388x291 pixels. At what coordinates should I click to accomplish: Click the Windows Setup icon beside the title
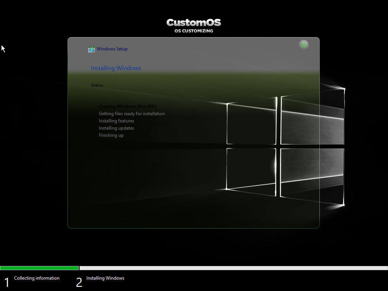(x=92, y=49)
